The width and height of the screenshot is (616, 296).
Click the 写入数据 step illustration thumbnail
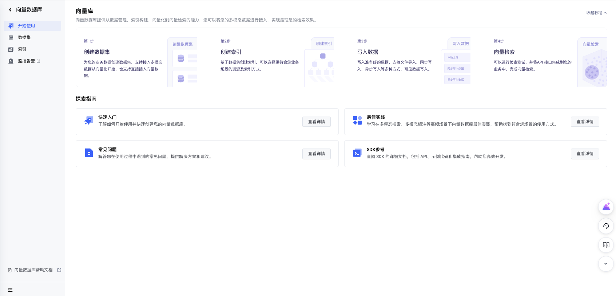tap(456, 62)
